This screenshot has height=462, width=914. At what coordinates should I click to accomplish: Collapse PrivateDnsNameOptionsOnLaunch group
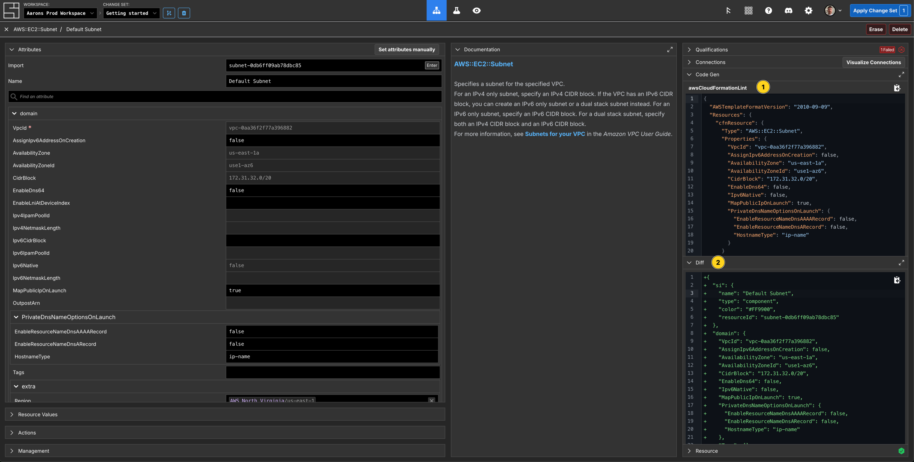point(16,317)
